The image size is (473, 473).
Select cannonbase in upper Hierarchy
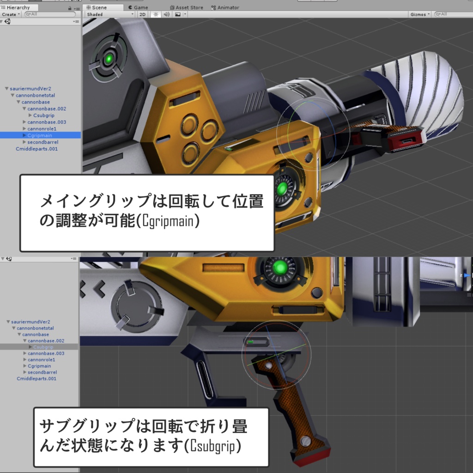[36, 102]
